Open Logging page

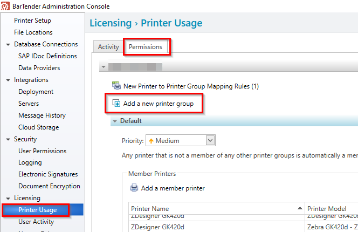30,162
